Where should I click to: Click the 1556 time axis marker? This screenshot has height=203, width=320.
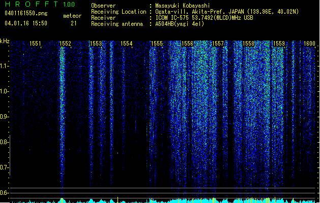(x=187, y=44)
